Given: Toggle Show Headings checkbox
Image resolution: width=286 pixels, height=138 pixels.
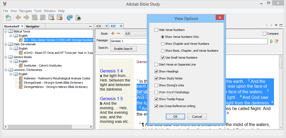Looking at the screenshot, I should tap(156, 71).
